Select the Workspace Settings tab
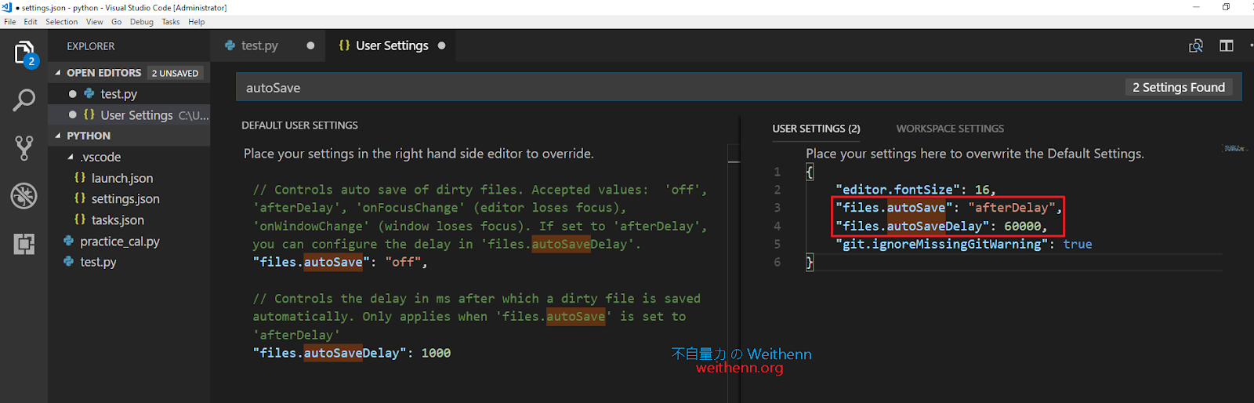This screenshot has height=403, width=1254. tap(950, 129)
